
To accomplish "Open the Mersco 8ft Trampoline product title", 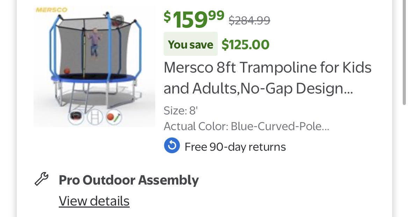I will point(267,78).
